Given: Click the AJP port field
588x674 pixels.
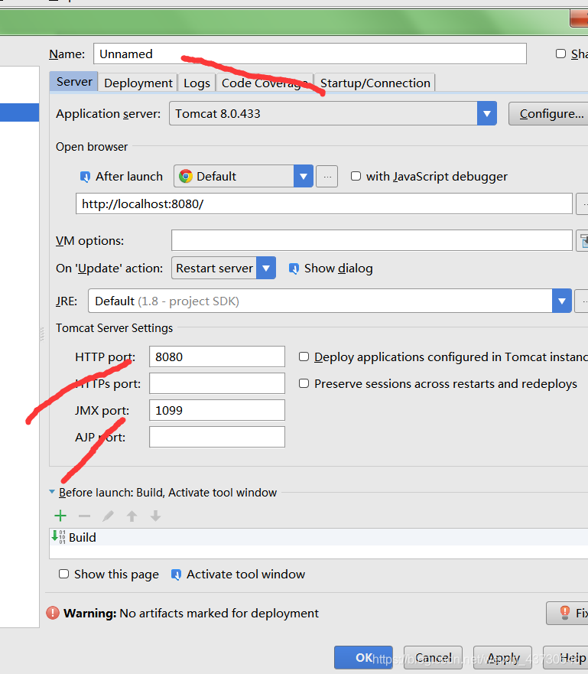Looking at the screenshot, I should (x=217, y=437).
